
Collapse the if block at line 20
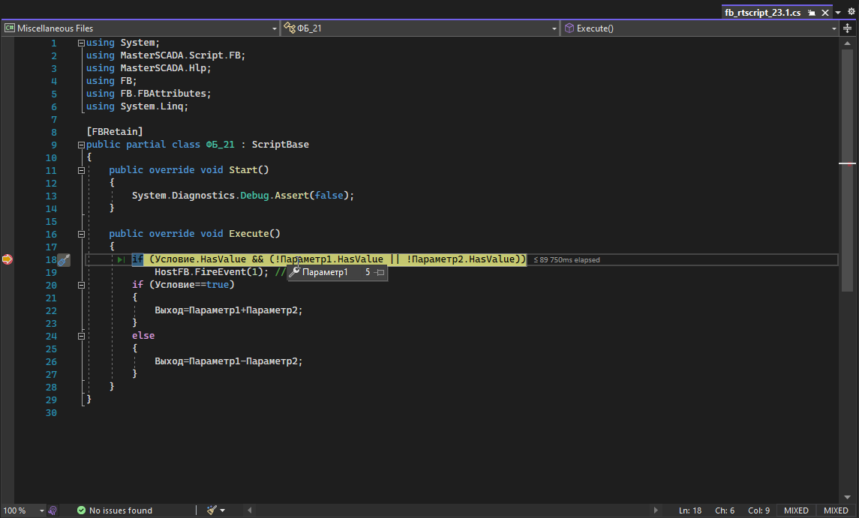[x=81, y=286]
